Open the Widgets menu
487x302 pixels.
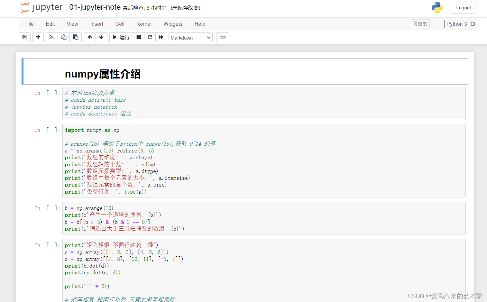(x=173, y=24)
